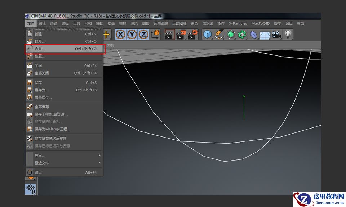Viewport: 346px width, 207px height.
Task: Select the spline pen tool
Action: pos(219,35)
